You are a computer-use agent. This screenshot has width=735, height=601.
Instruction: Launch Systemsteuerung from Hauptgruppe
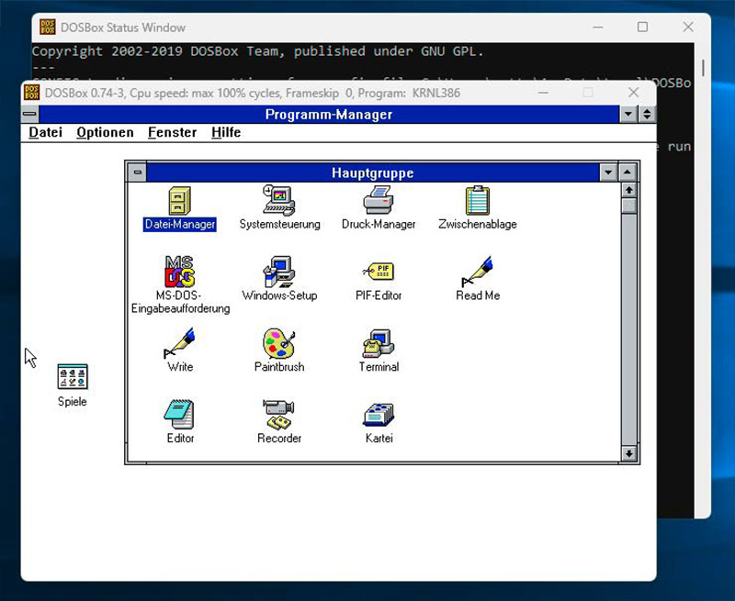[278, 199]
